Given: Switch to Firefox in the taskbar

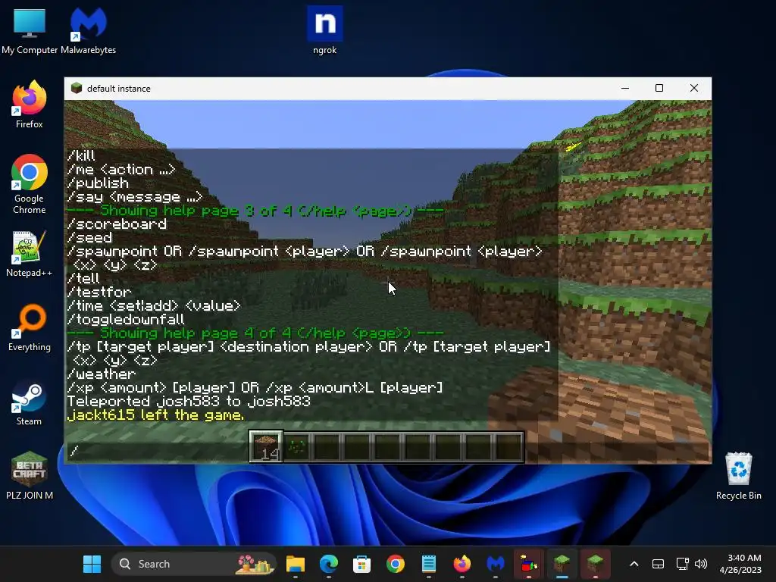Looking at the screenshot, I should click(462, 564).
